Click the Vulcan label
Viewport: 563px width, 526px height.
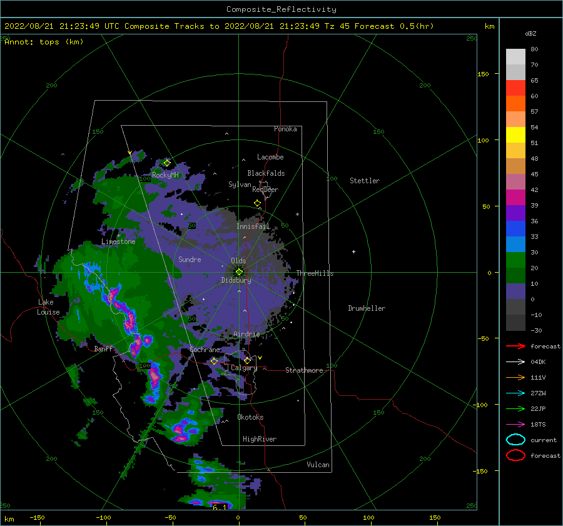318,465
